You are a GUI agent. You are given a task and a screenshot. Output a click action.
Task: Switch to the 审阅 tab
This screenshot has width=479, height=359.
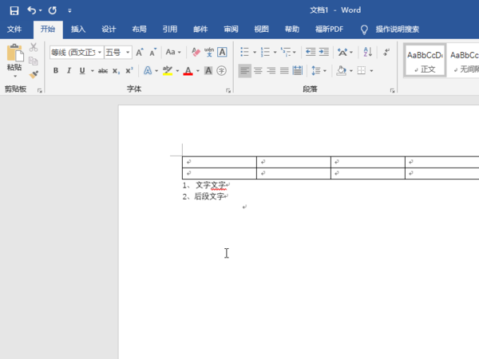pyautogui.click(x=231, y=30)
